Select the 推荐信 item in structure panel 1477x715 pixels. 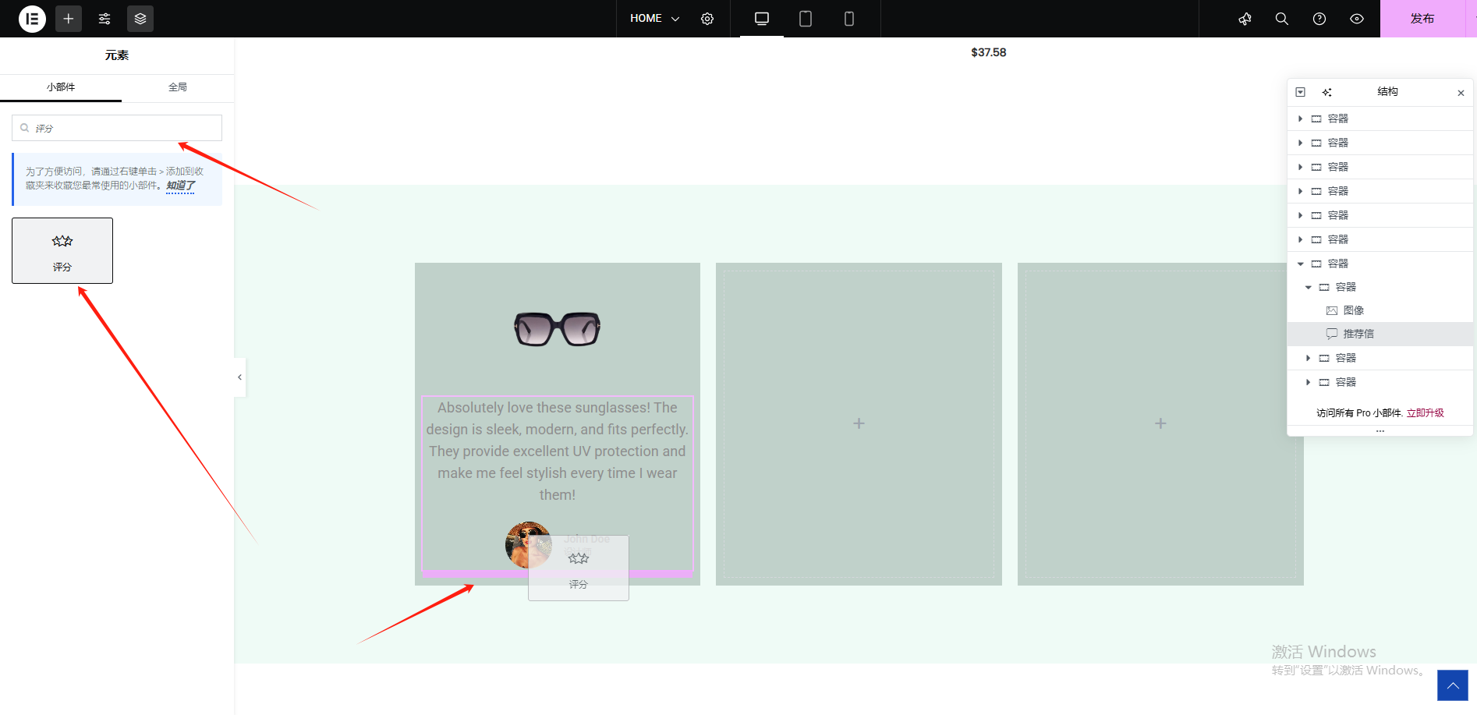1358,334
